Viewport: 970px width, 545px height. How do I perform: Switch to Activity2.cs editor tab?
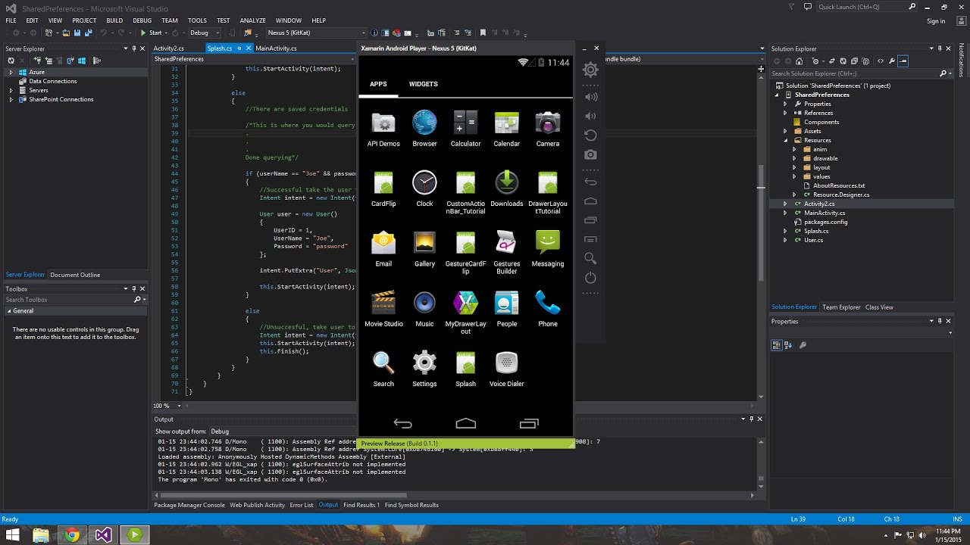coord(169,48)
